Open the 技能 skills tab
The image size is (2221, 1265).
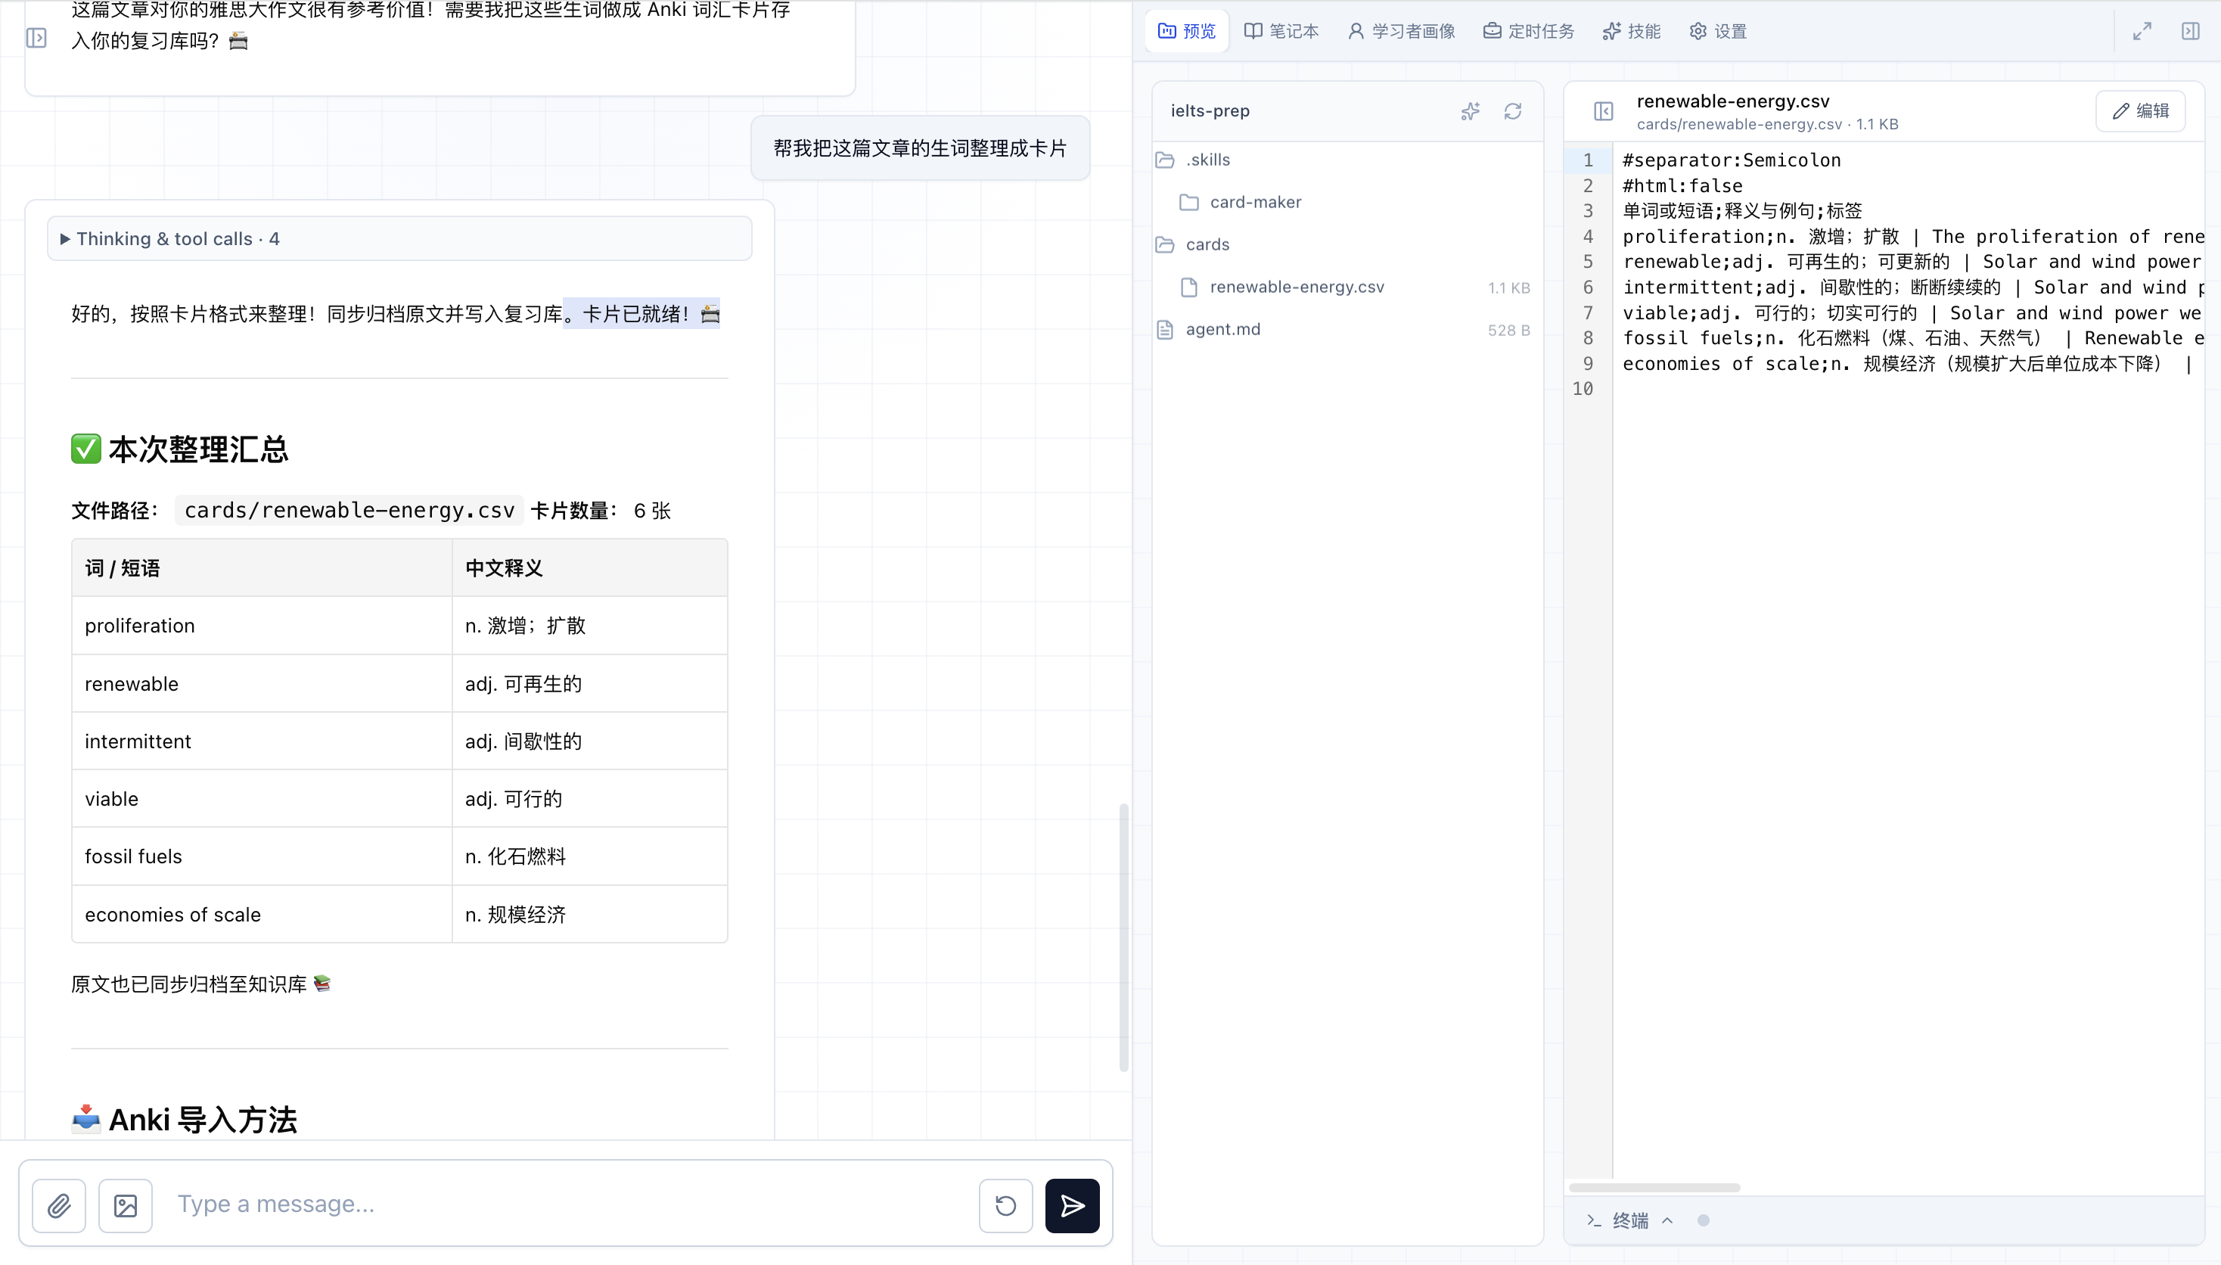pyautogui.click(x=1632, y=31)
